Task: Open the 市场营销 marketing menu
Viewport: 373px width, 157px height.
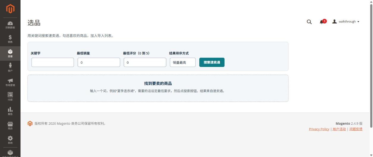Action: (x=10, y=82)
